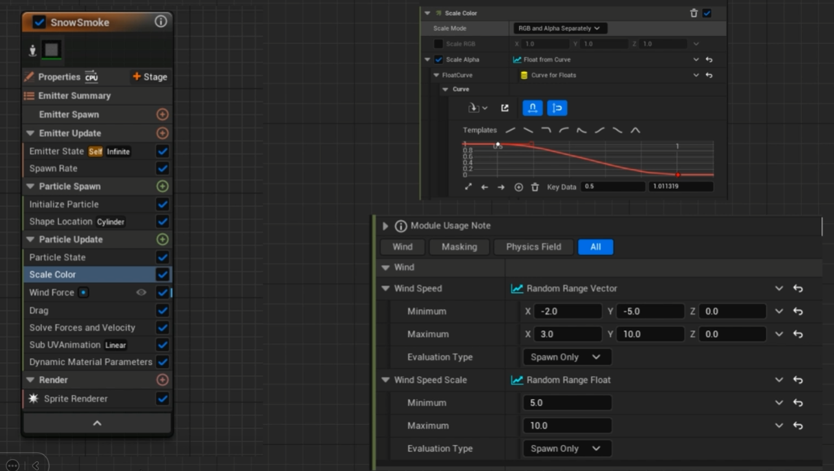Click Wind Speed Scale Minimum field 5.0
The height and width of the screenshot is (471, 834).
pyautogui.click(x=567, y=402)
